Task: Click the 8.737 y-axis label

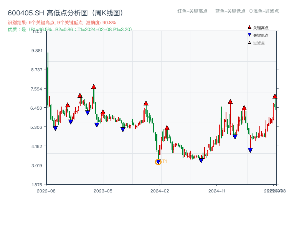Action: pos(36,70)
